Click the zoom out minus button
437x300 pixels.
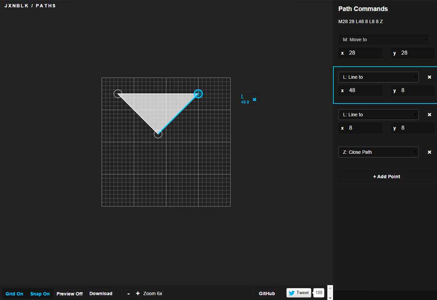128,293
